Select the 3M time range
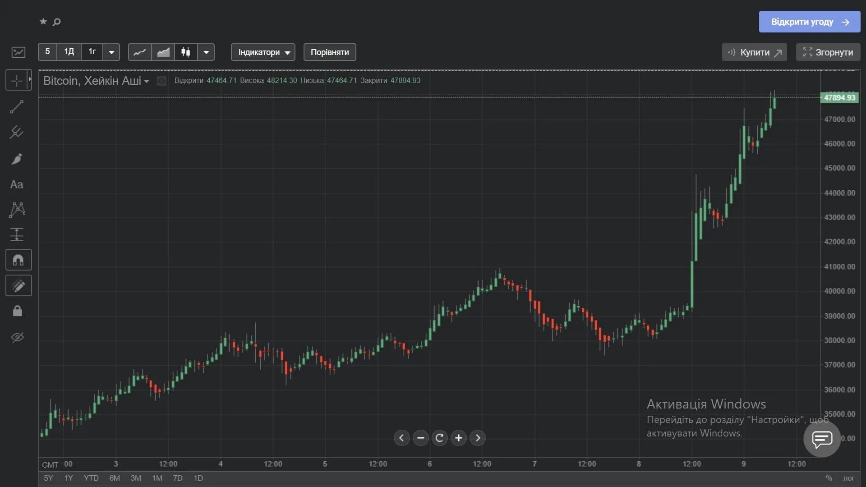 tap(136, 478)
